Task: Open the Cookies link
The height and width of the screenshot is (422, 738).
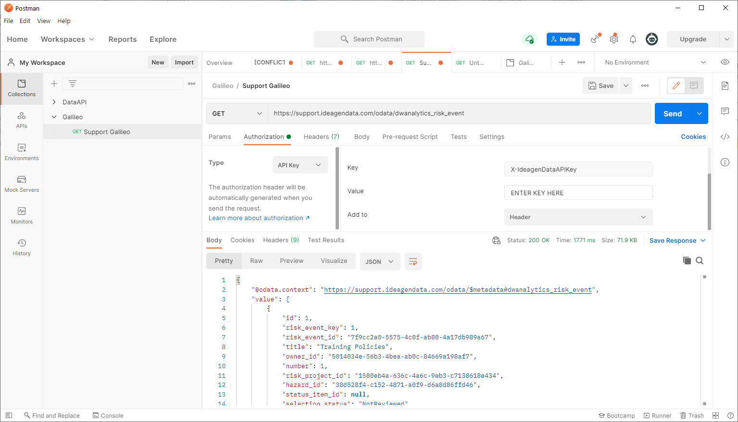Action: (x=693, y=137)
